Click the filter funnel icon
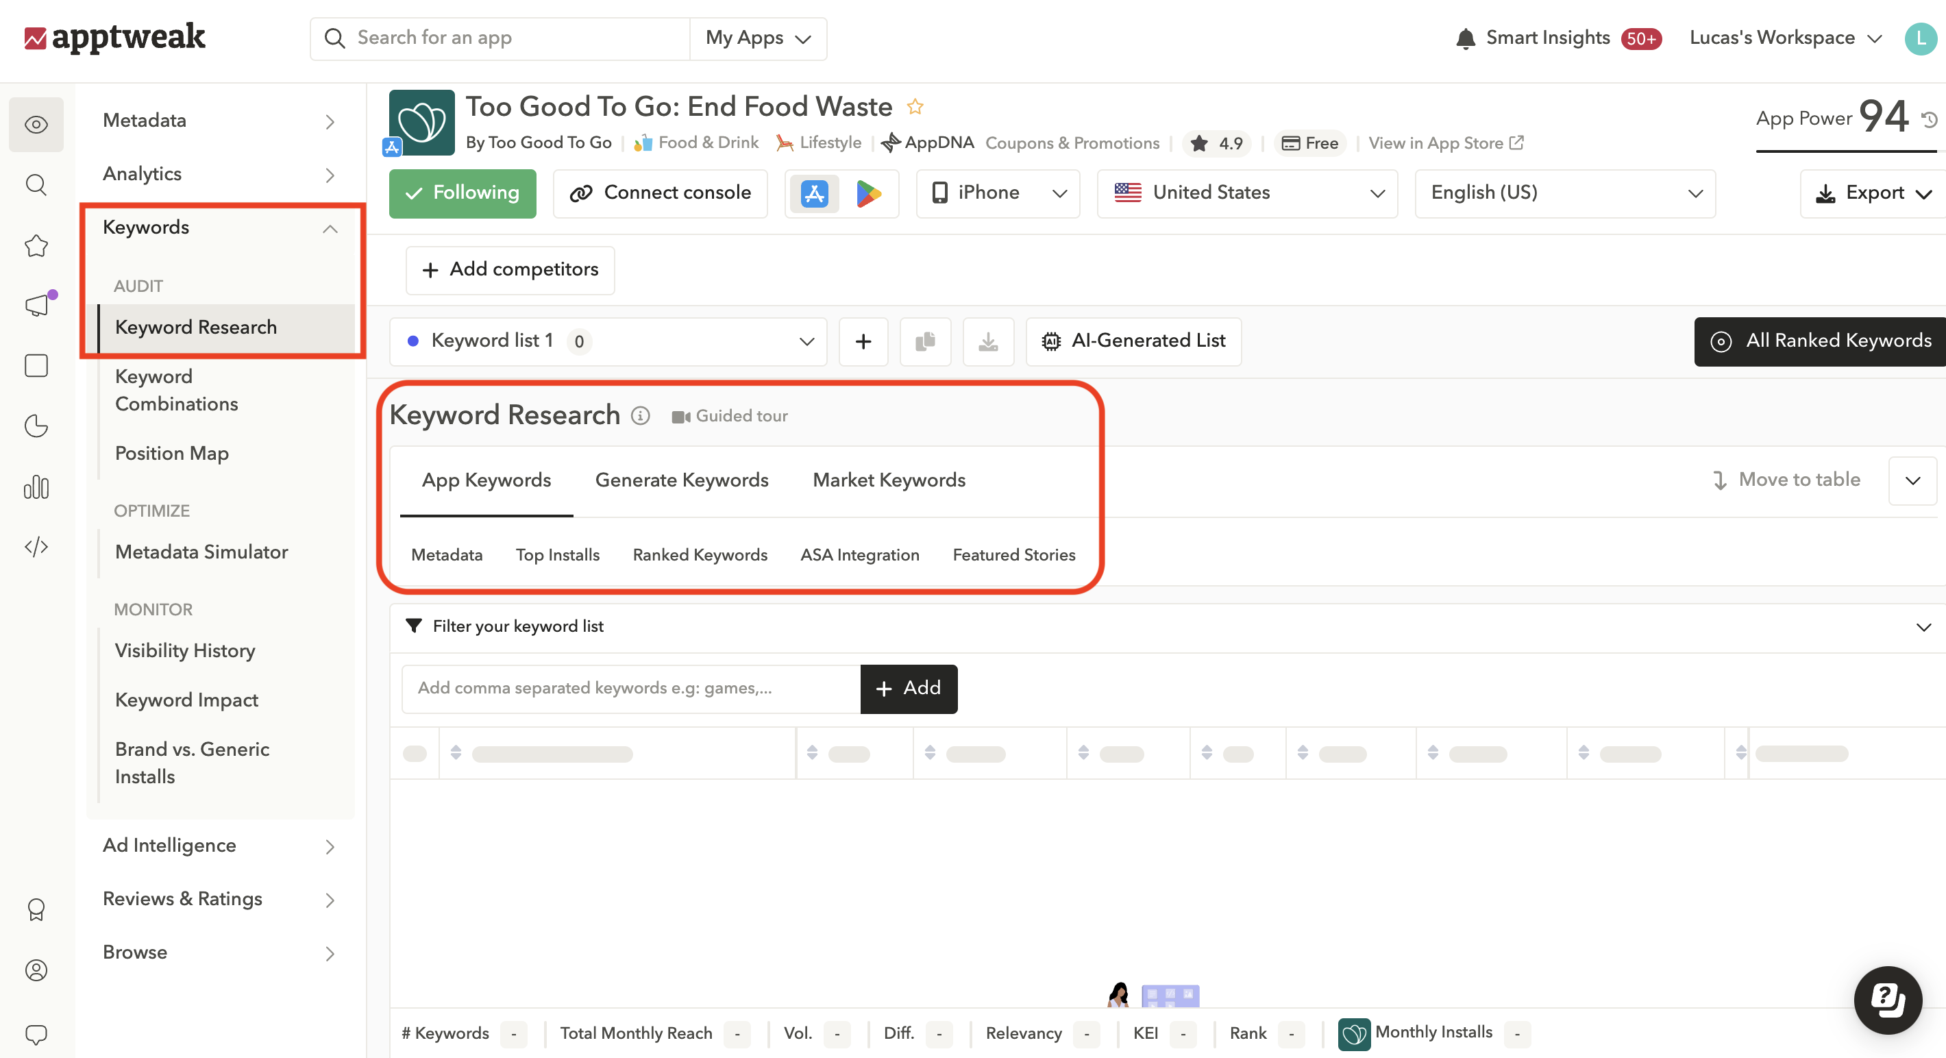The image size is (1946, 1058). pos(413,626)
